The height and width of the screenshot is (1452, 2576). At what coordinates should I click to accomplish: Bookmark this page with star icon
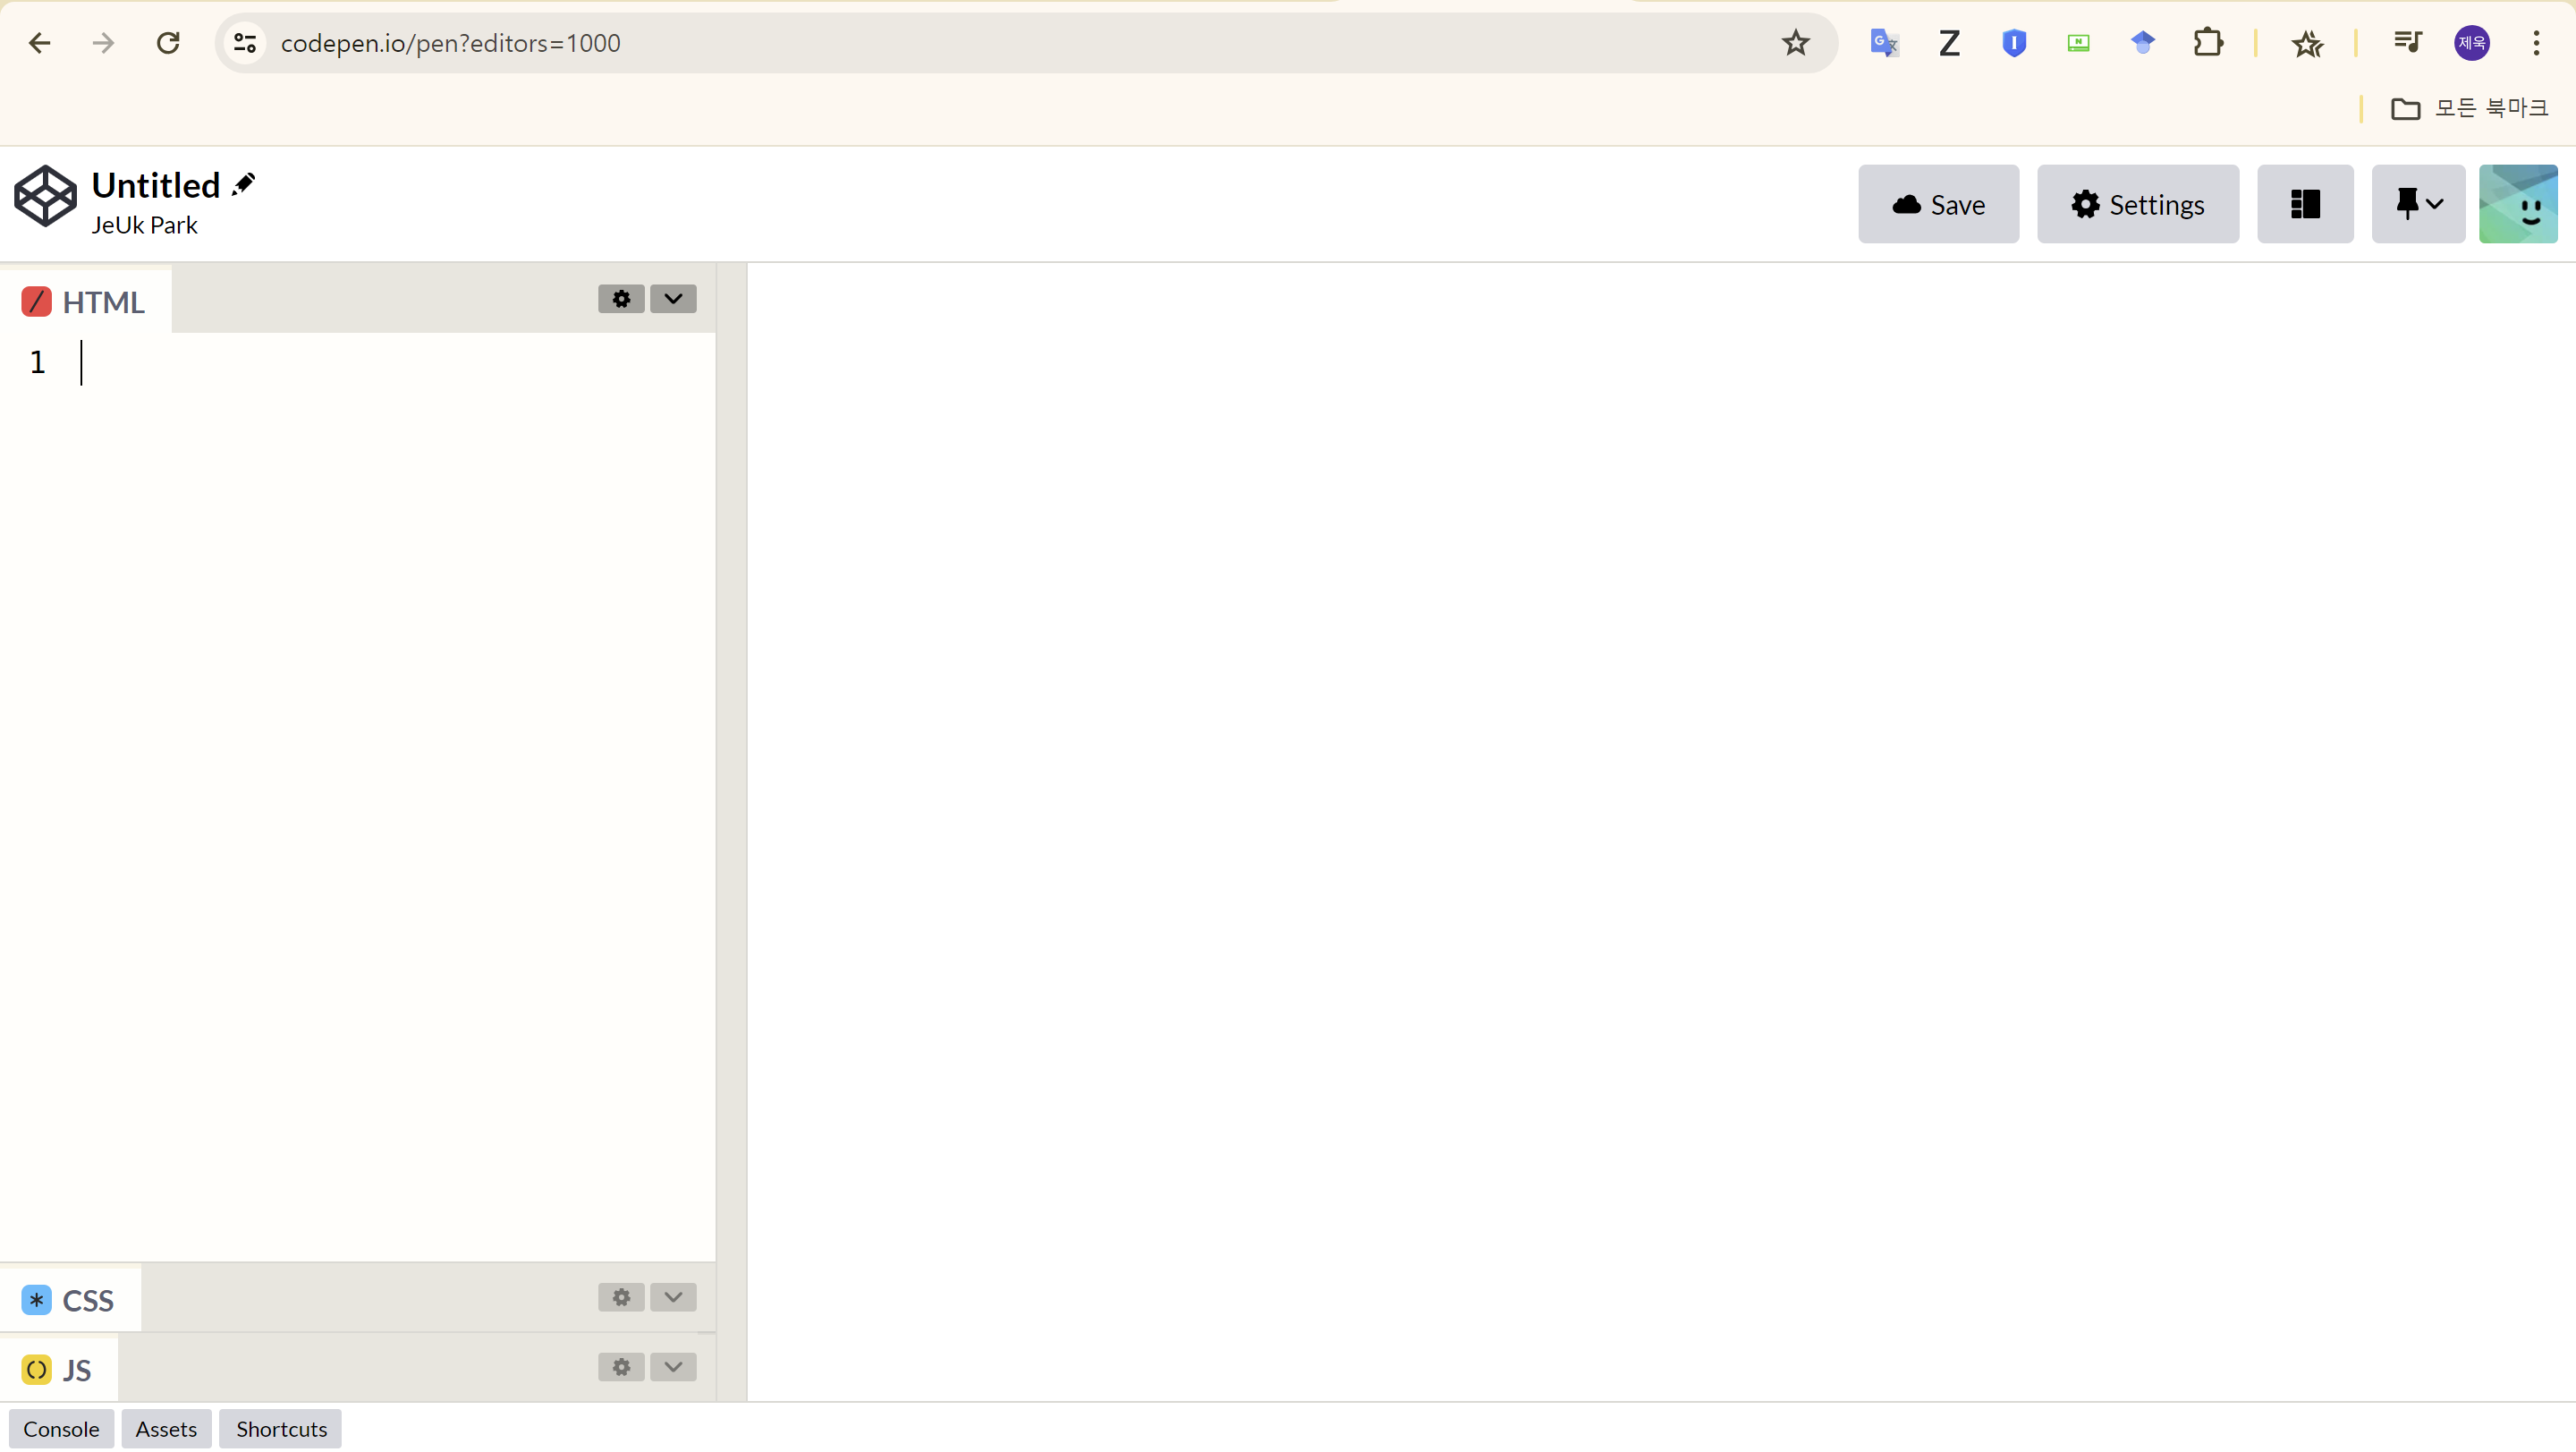point(1795,43)
